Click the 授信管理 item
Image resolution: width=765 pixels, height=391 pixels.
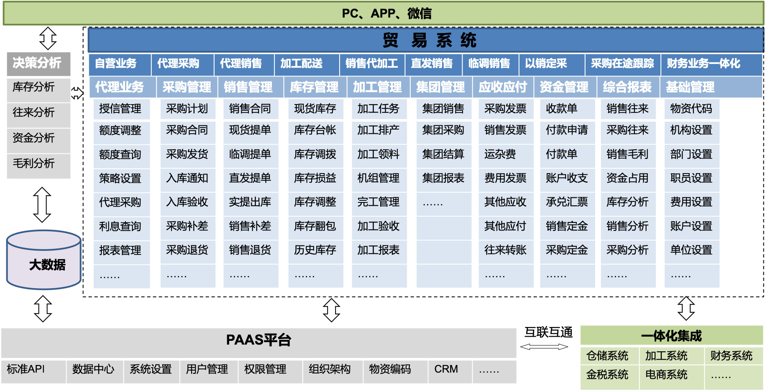[x=120, y=109]
